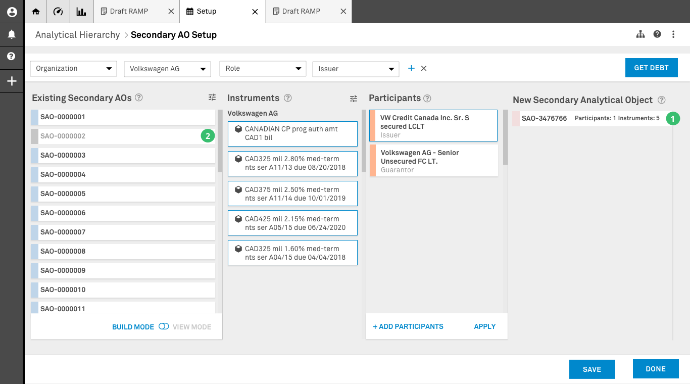Select the CANADIAN CP prog instrument card
Image resolution: width=690 pixels, height=384 pixels.
click(292, 133)
